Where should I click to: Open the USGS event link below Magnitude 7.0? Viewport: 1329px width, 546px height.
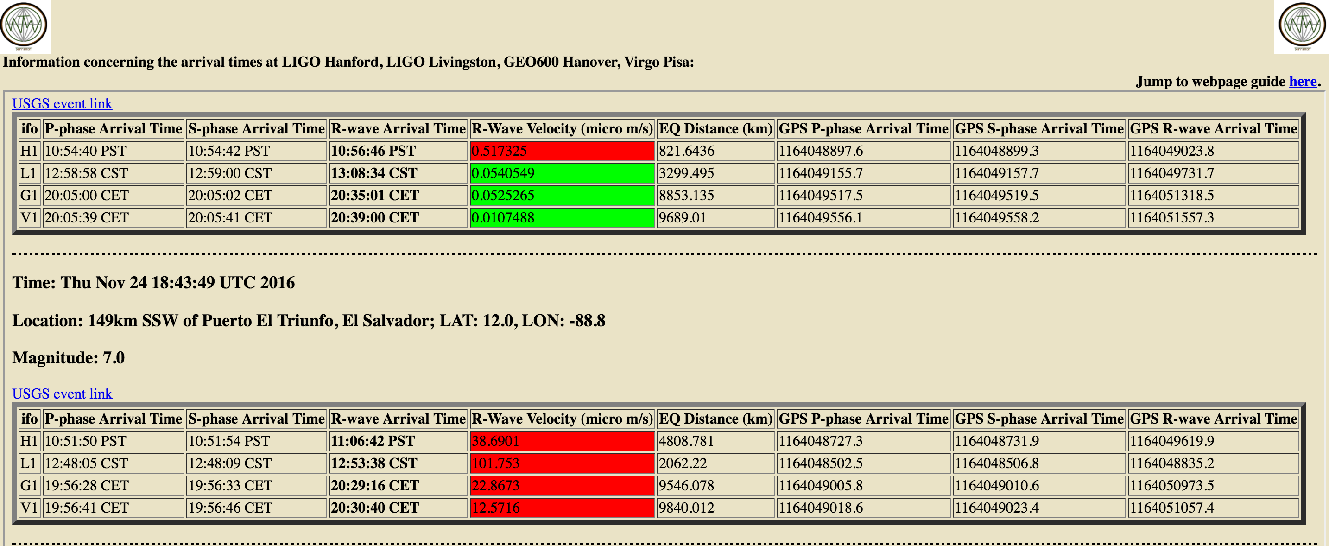tap(62, 394)
